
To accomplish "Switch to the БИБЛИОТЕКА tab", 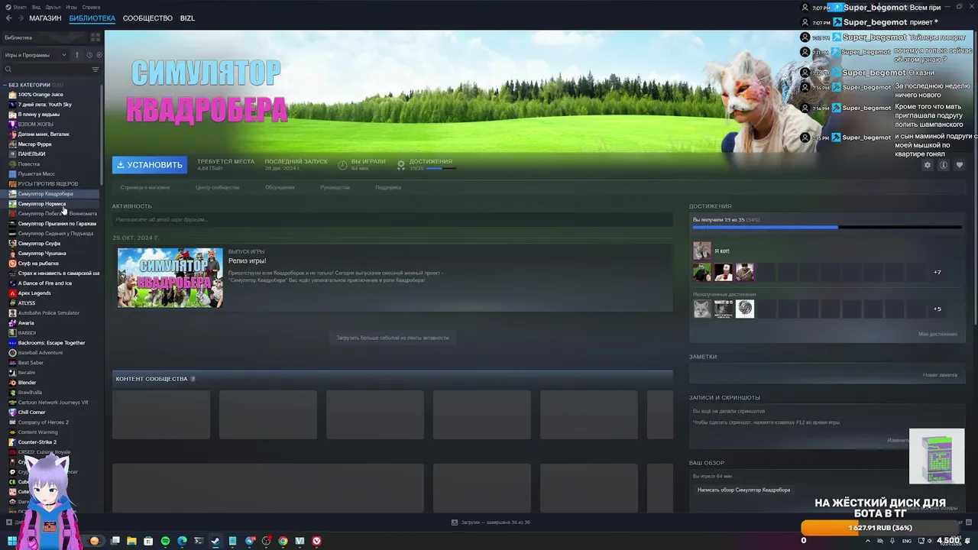I will click(92, 18).
